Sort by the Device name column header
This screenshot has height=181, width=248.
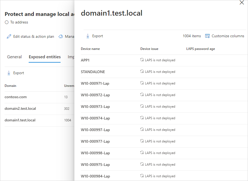90,49
